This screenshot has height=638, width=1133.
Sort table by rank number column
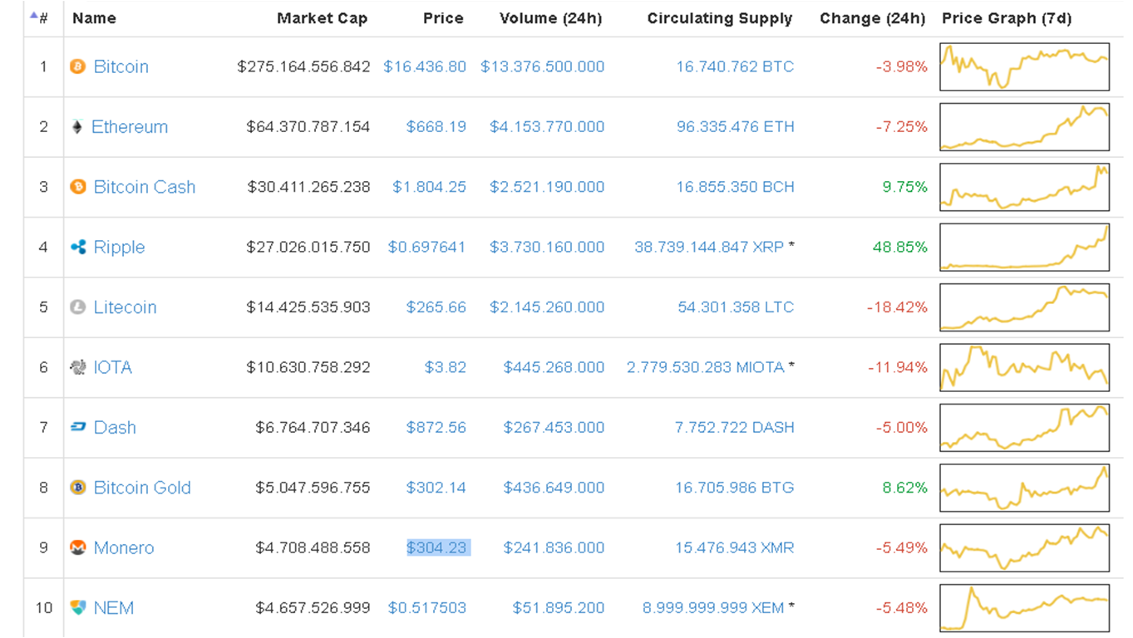coord(39,17)
